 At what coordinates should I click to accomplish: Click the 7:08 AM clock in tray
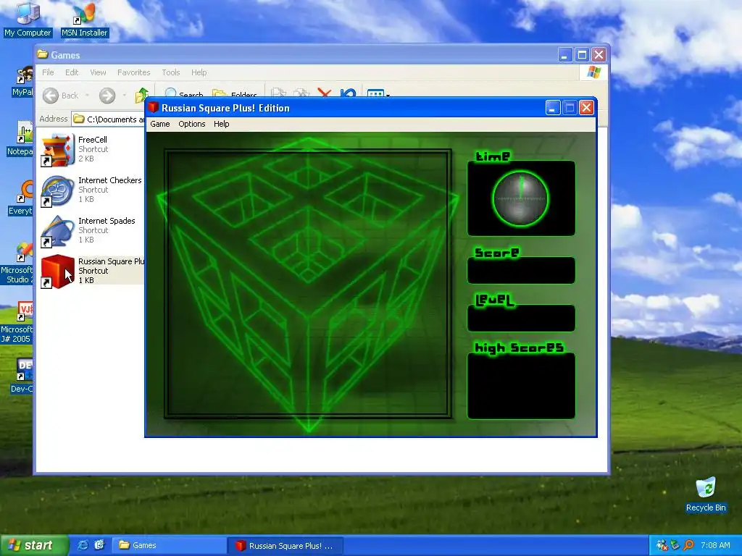[715, 545]
